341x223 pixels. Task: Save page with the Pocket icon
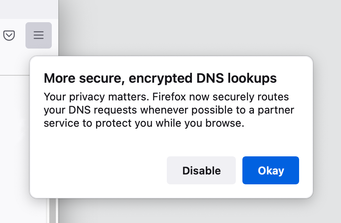click(x=9, y=35)
